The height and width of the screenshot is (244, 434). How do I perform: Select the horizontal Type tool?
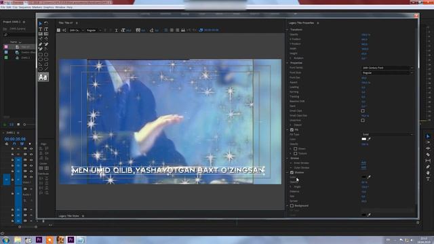(x=41, y=28)
